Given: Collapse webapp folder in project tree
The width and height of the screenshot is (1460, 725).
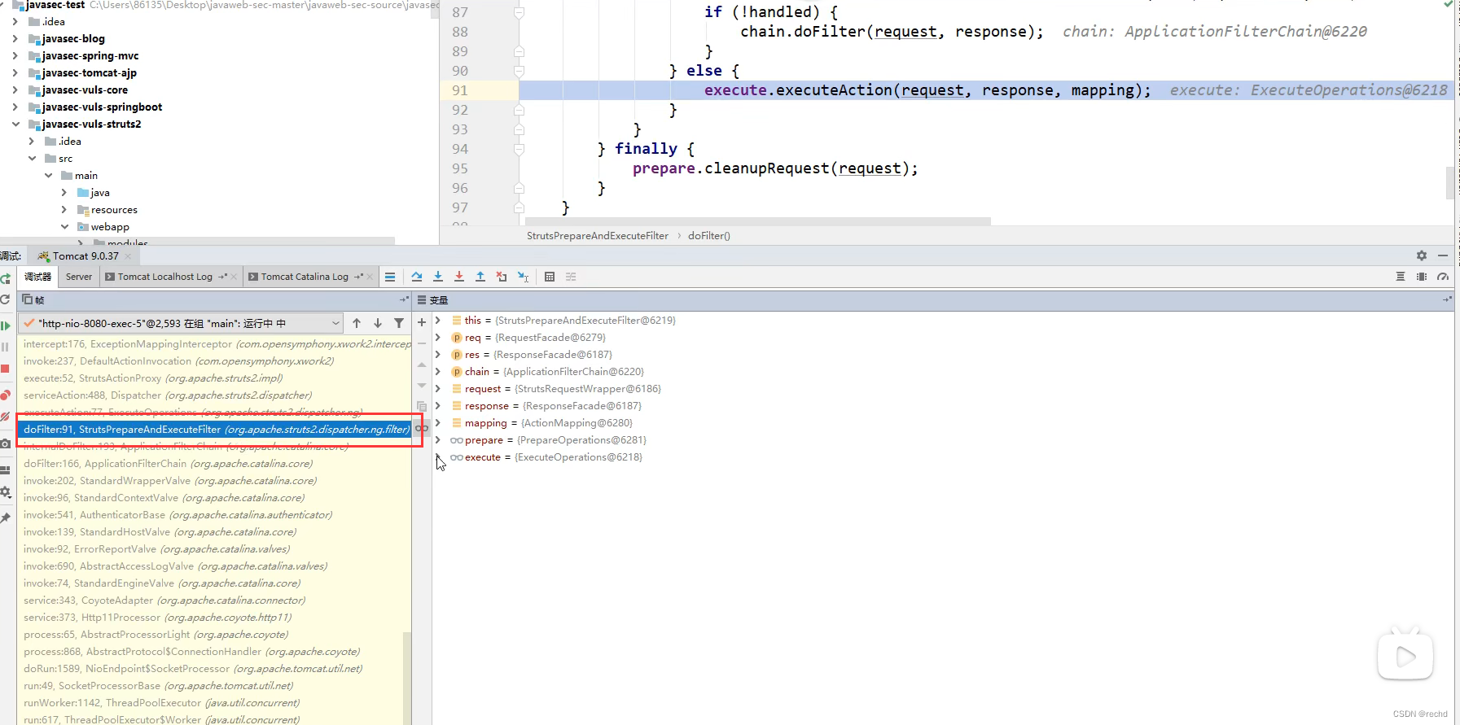Looking at the screenshot, I should click(64, 226).
